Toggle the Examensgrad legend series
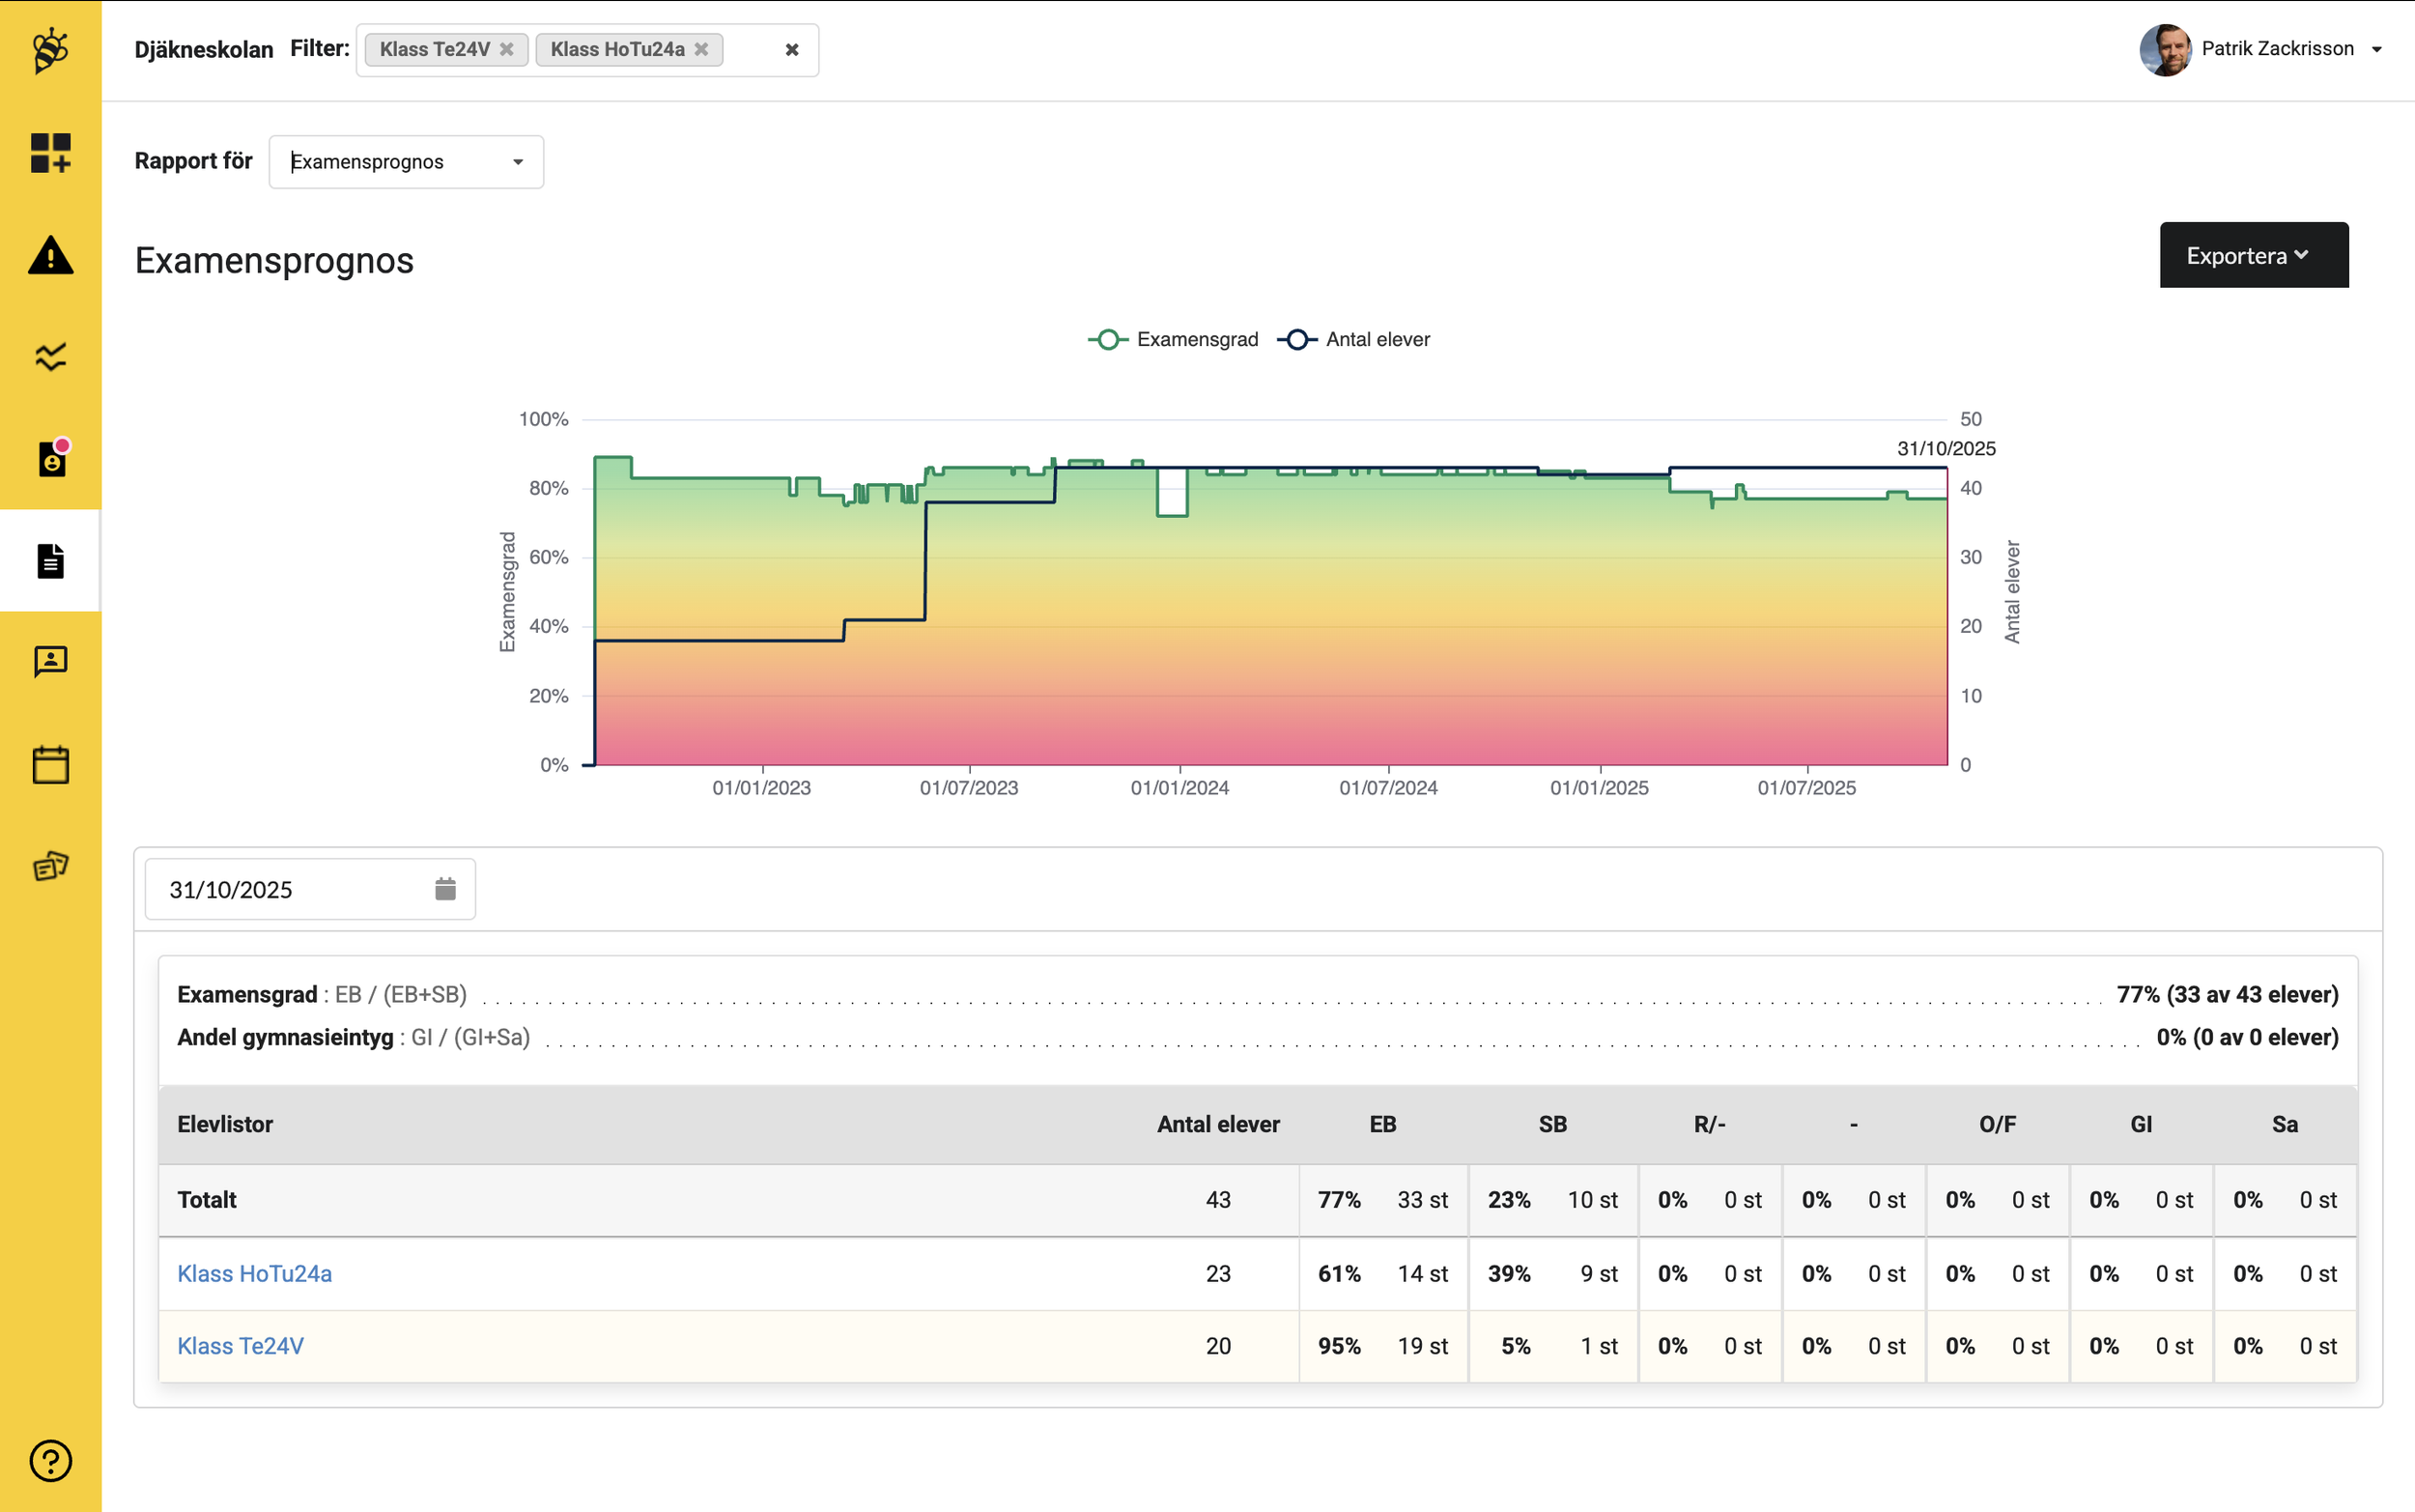The height and width of the screenshot is (1512, 2415). (1174, 339)
